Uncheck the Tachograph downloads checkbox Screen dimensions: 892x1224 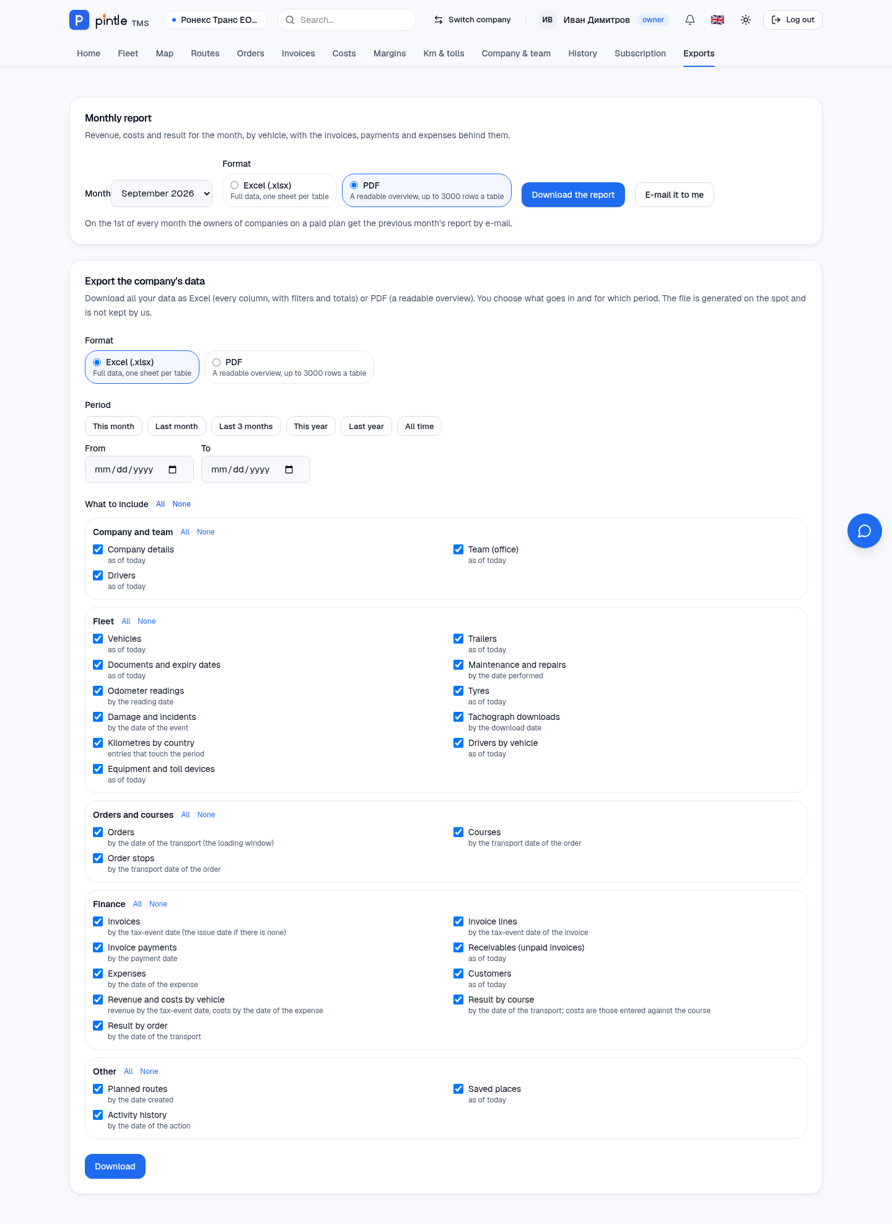pyautogui.click(x=458, y=717)
